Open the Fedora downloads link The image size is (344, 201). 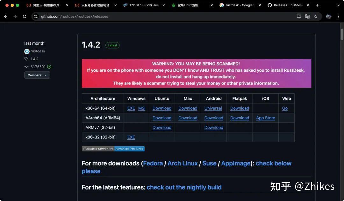pos(153,164)
